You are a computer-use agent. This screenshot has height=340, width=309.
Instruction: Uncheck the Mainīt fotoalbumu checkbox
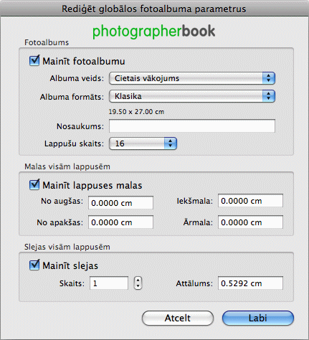34,61
